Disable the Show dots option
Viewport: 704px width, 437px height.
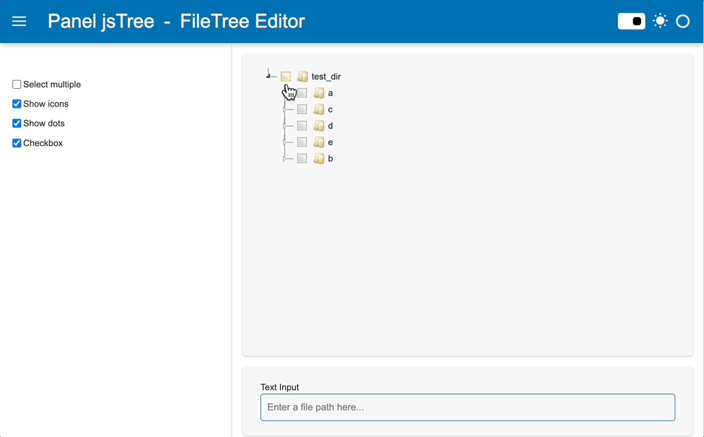[x=16, y=124]
